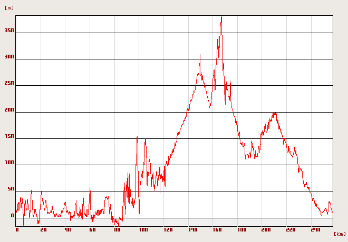Select the 200 km label on the x-axis
The height and width of the screenshot is (242, 348).
(x=267, y=230)
